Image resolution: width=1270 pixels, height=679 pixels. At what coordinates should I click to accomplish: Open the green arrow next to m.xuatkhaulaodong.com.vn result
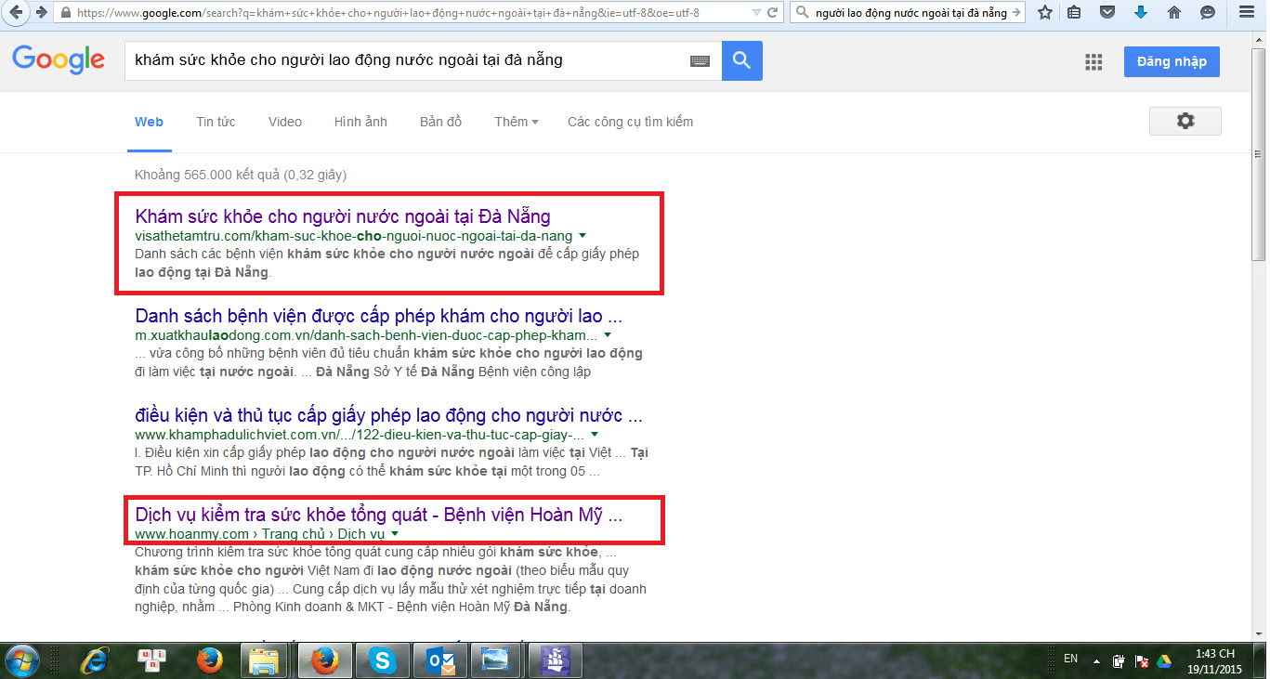pyautogui.click(x=608, y=334)
